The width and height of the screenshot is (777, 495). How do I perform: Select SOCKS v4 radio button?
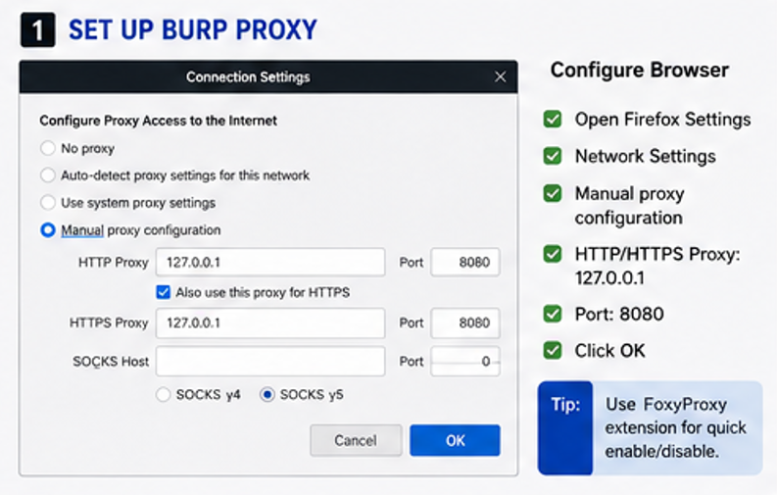[163, 395]
